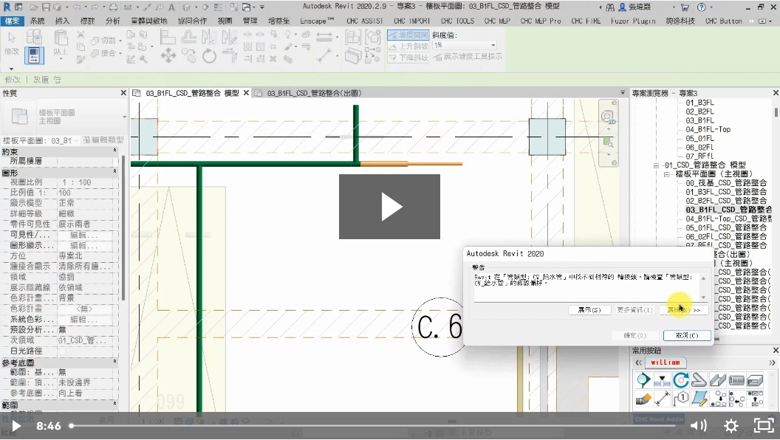This screenshot has width=780, height=440.
Task: Open the video player settings gear
Action: 731,425
